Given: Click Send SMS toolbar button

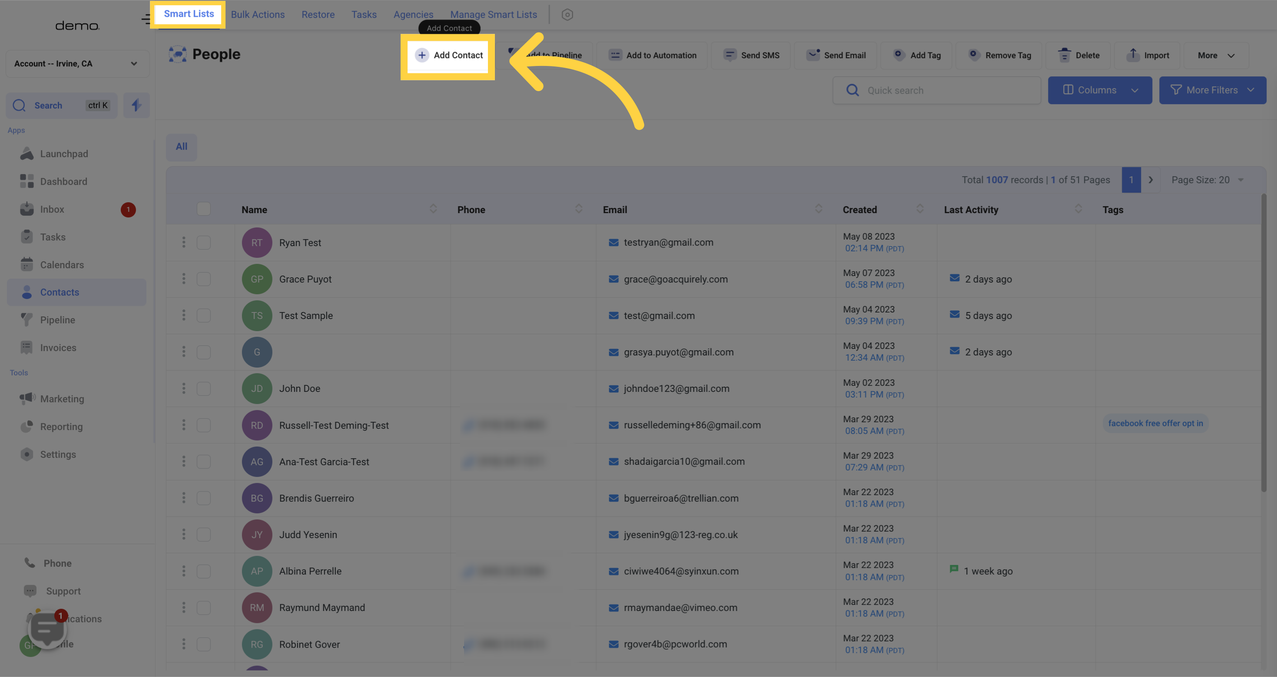Looking at the screenshot, I should (751, 55).
